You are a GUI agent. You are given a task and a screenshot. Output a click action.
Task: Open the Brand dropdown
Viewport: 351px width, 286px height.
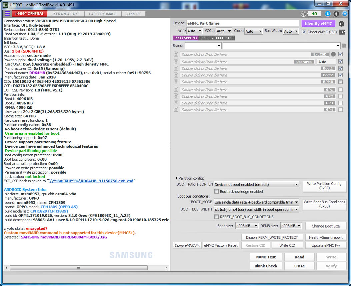click(203, 46)
